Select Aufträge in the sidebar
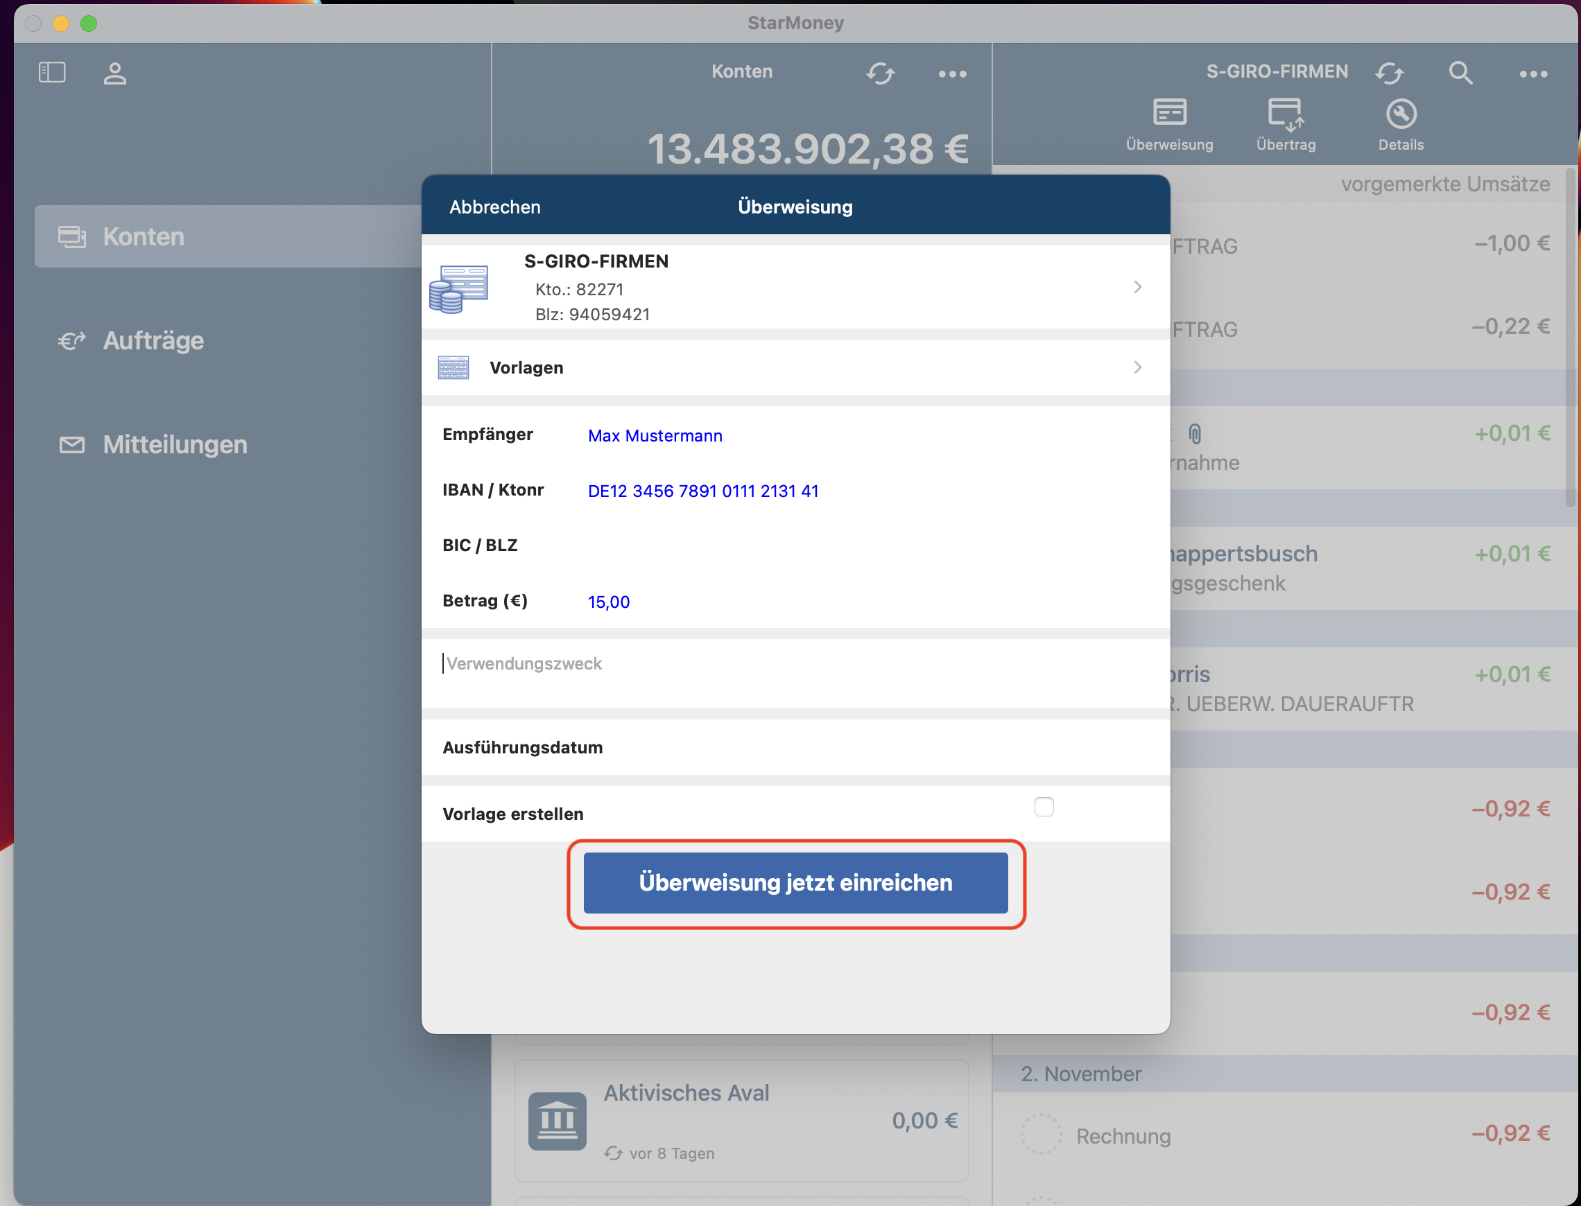Image resolution: width=1581 pixels, height=1206 pixels. [x=153, y=340]
